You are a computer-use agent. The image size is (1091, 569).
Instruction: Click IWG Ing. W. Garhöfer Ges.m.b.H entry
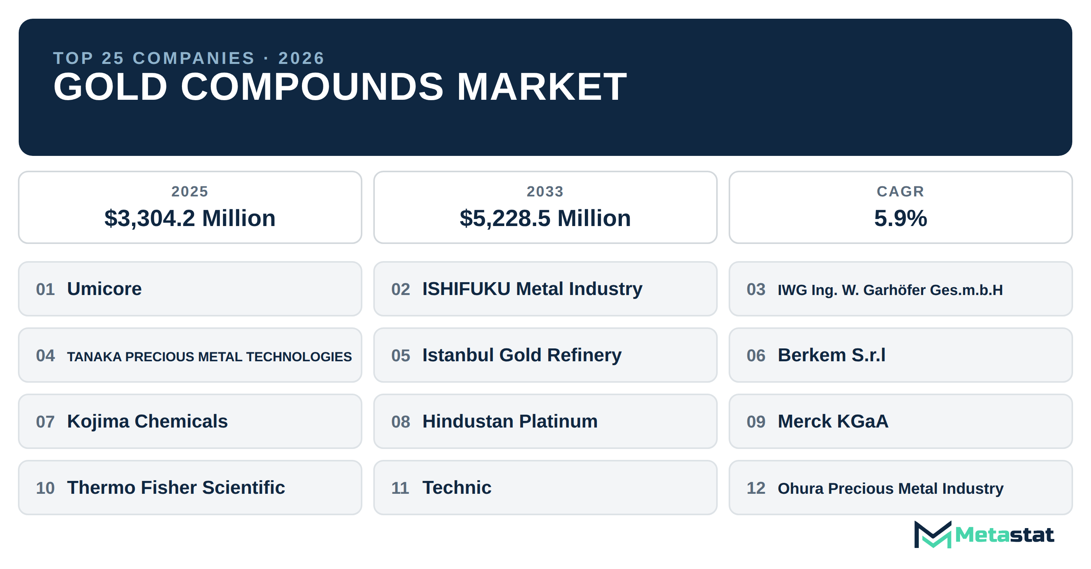coord(900,288)
